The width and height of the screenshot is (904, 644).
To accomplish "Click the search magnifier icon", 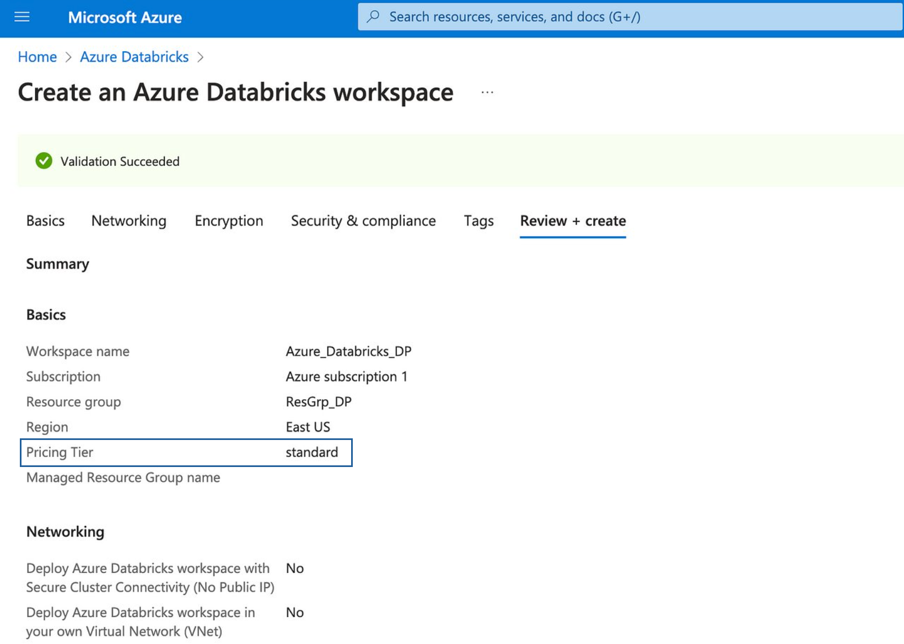I will (x=373, y=17).
